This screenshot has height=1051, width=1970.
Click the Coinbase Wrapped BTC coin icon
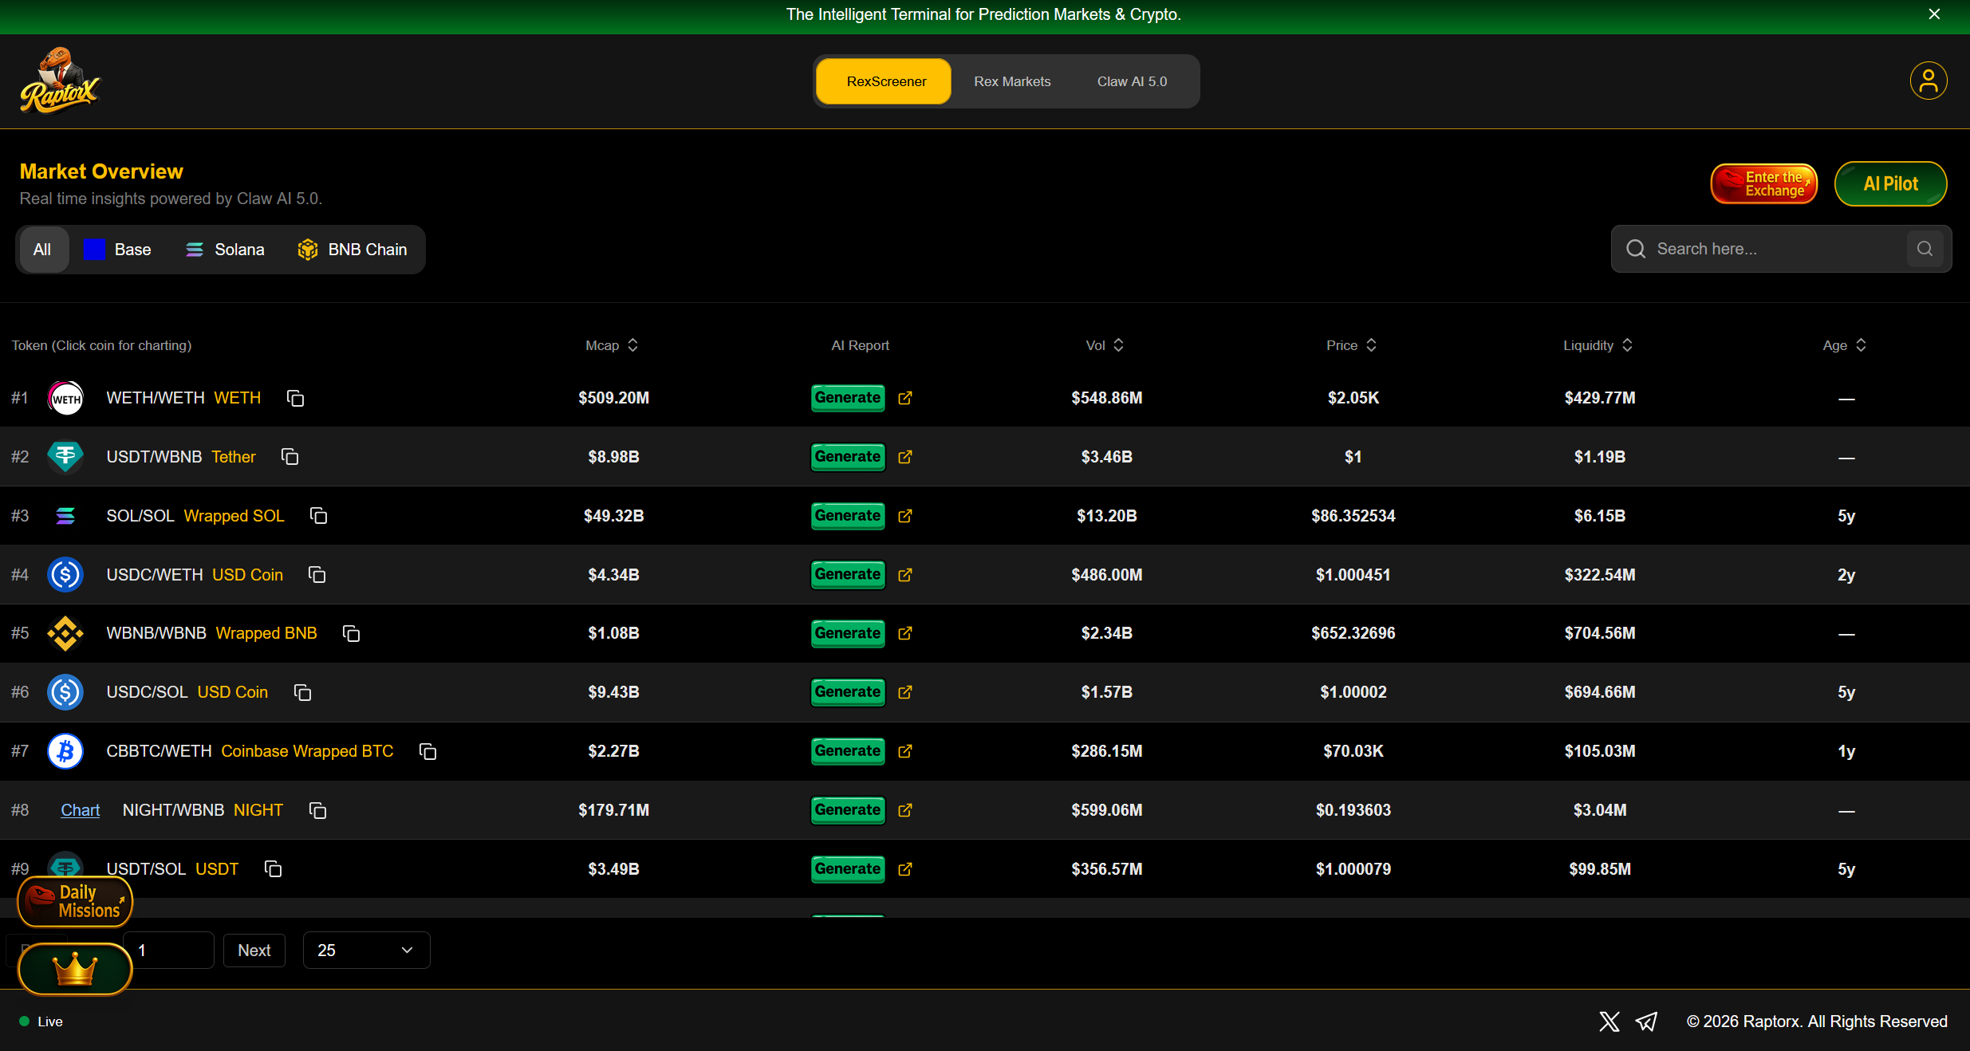point(65,751)
